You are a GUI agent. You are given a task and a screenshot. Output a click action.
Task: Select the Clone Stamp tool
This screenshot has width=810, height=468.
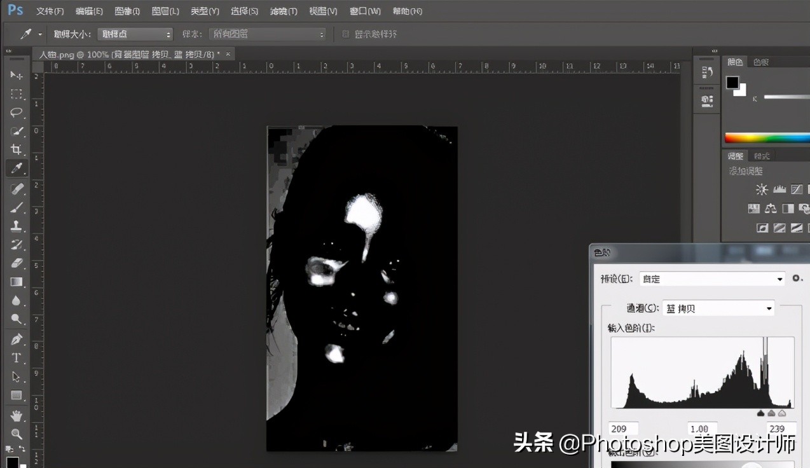[x=17, y=226]
